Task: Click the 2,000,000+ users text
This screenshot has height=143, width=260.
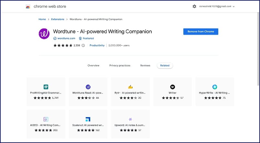Action: (119, 45)
